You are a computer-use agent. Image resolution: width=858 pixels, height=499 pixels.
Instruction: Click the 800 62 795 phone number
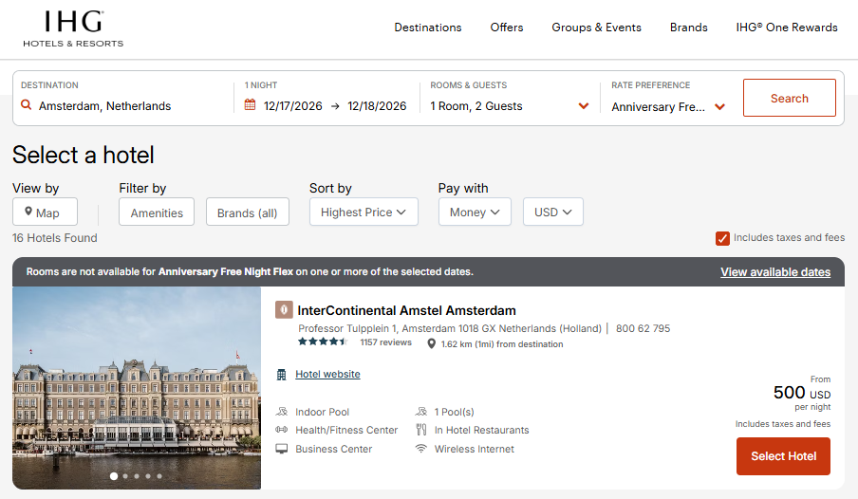coord(643,328)
